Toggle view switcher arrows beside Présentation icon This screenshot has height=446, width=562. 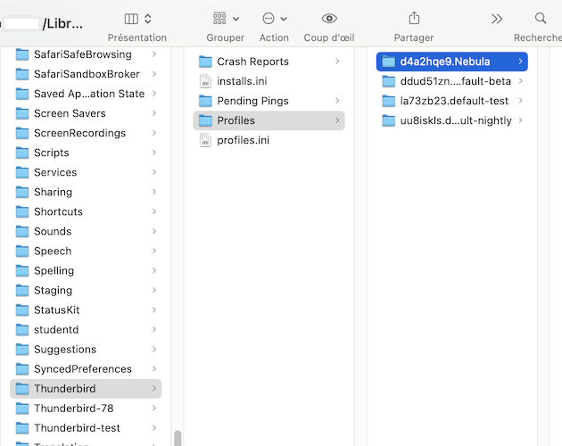pos(148,19)
